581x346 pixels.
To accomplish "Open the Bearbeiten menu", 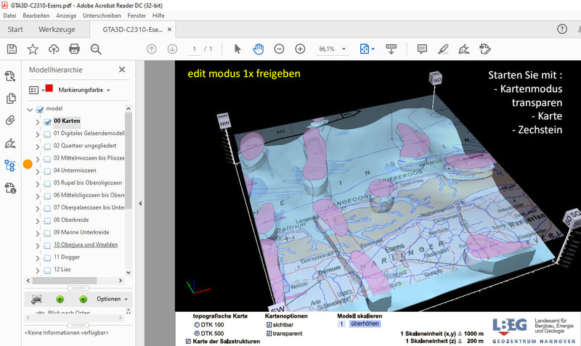I will coord(36,15).
